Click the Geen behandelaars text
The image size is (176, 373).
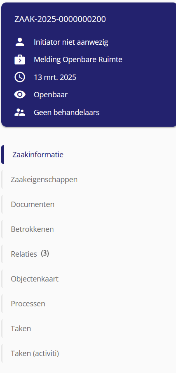66,112
